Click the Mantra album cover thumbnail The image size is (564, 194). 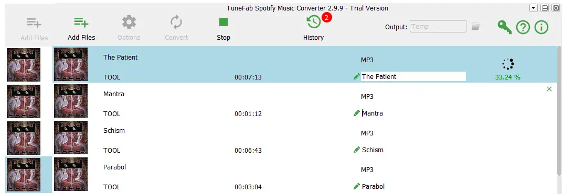point(71,101)
